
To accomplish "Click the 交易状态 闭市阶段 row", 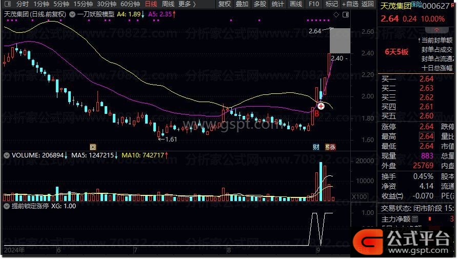I will 417,209.
